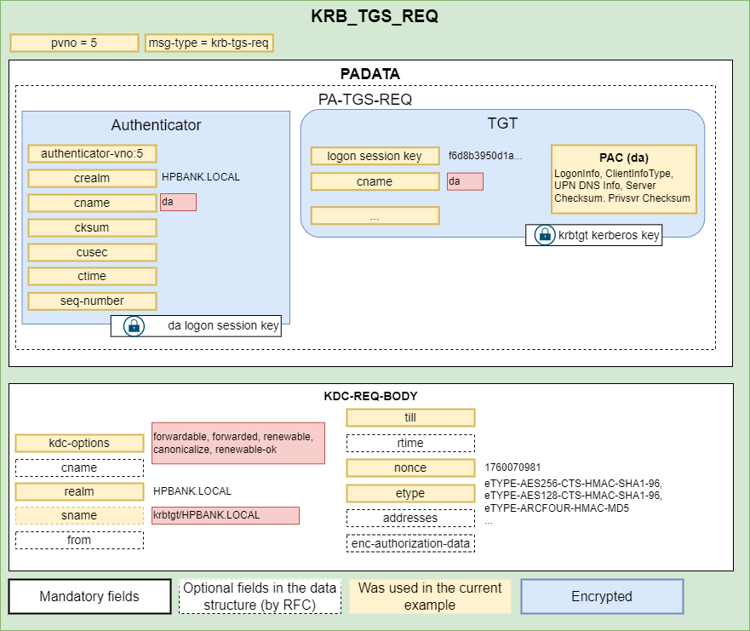The width and height of the screenshot is (750, 631).
Task: Select the nonce field box
Action: [x=409, y=468]
